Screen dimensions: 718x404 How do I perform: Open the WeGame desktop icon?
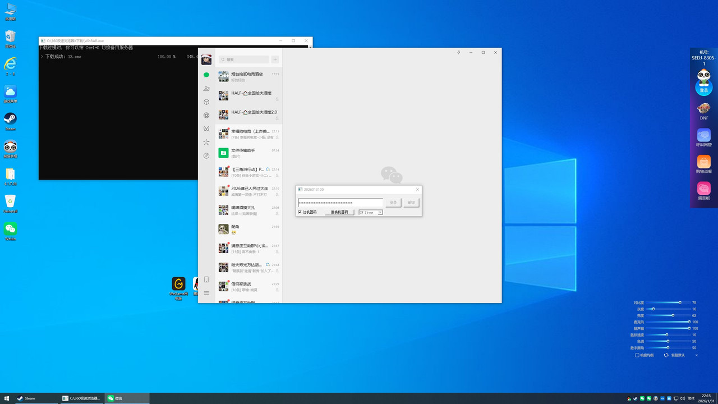pos(178,287)
